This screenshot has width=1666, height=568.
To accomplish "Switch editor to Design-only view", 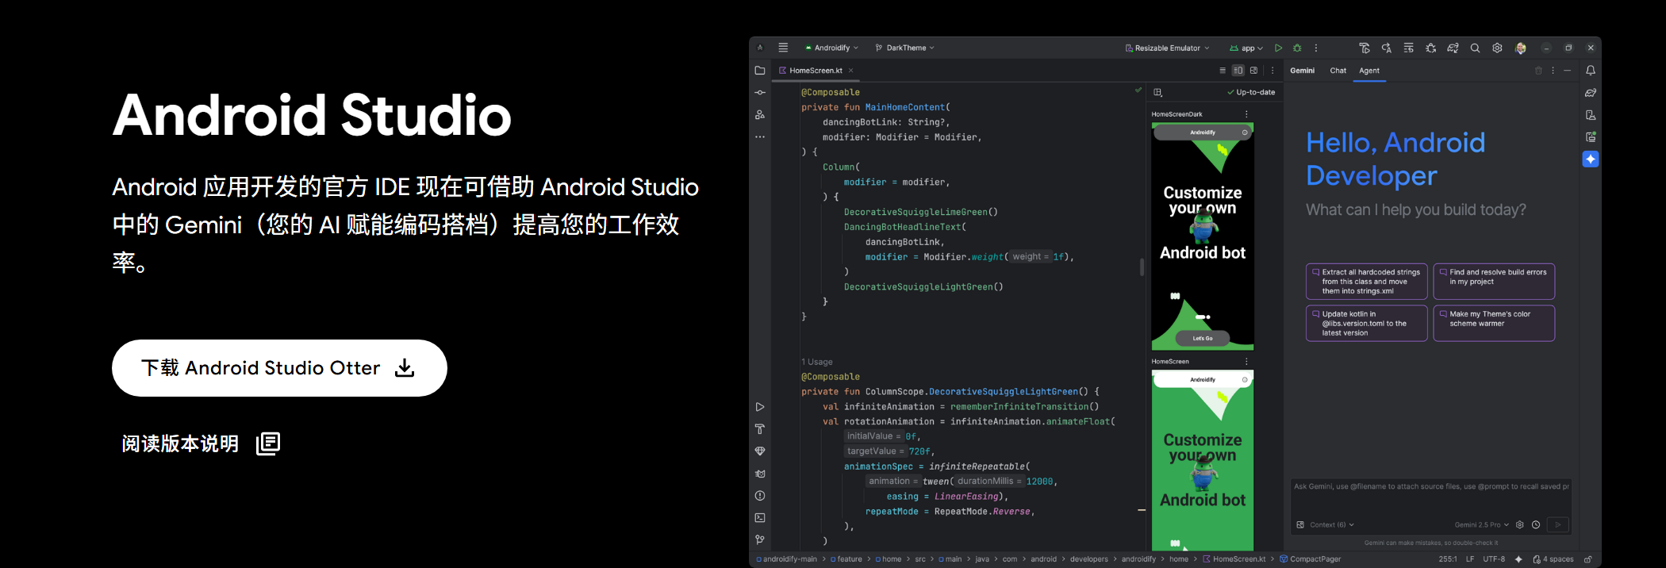I will coord(1254,71).
